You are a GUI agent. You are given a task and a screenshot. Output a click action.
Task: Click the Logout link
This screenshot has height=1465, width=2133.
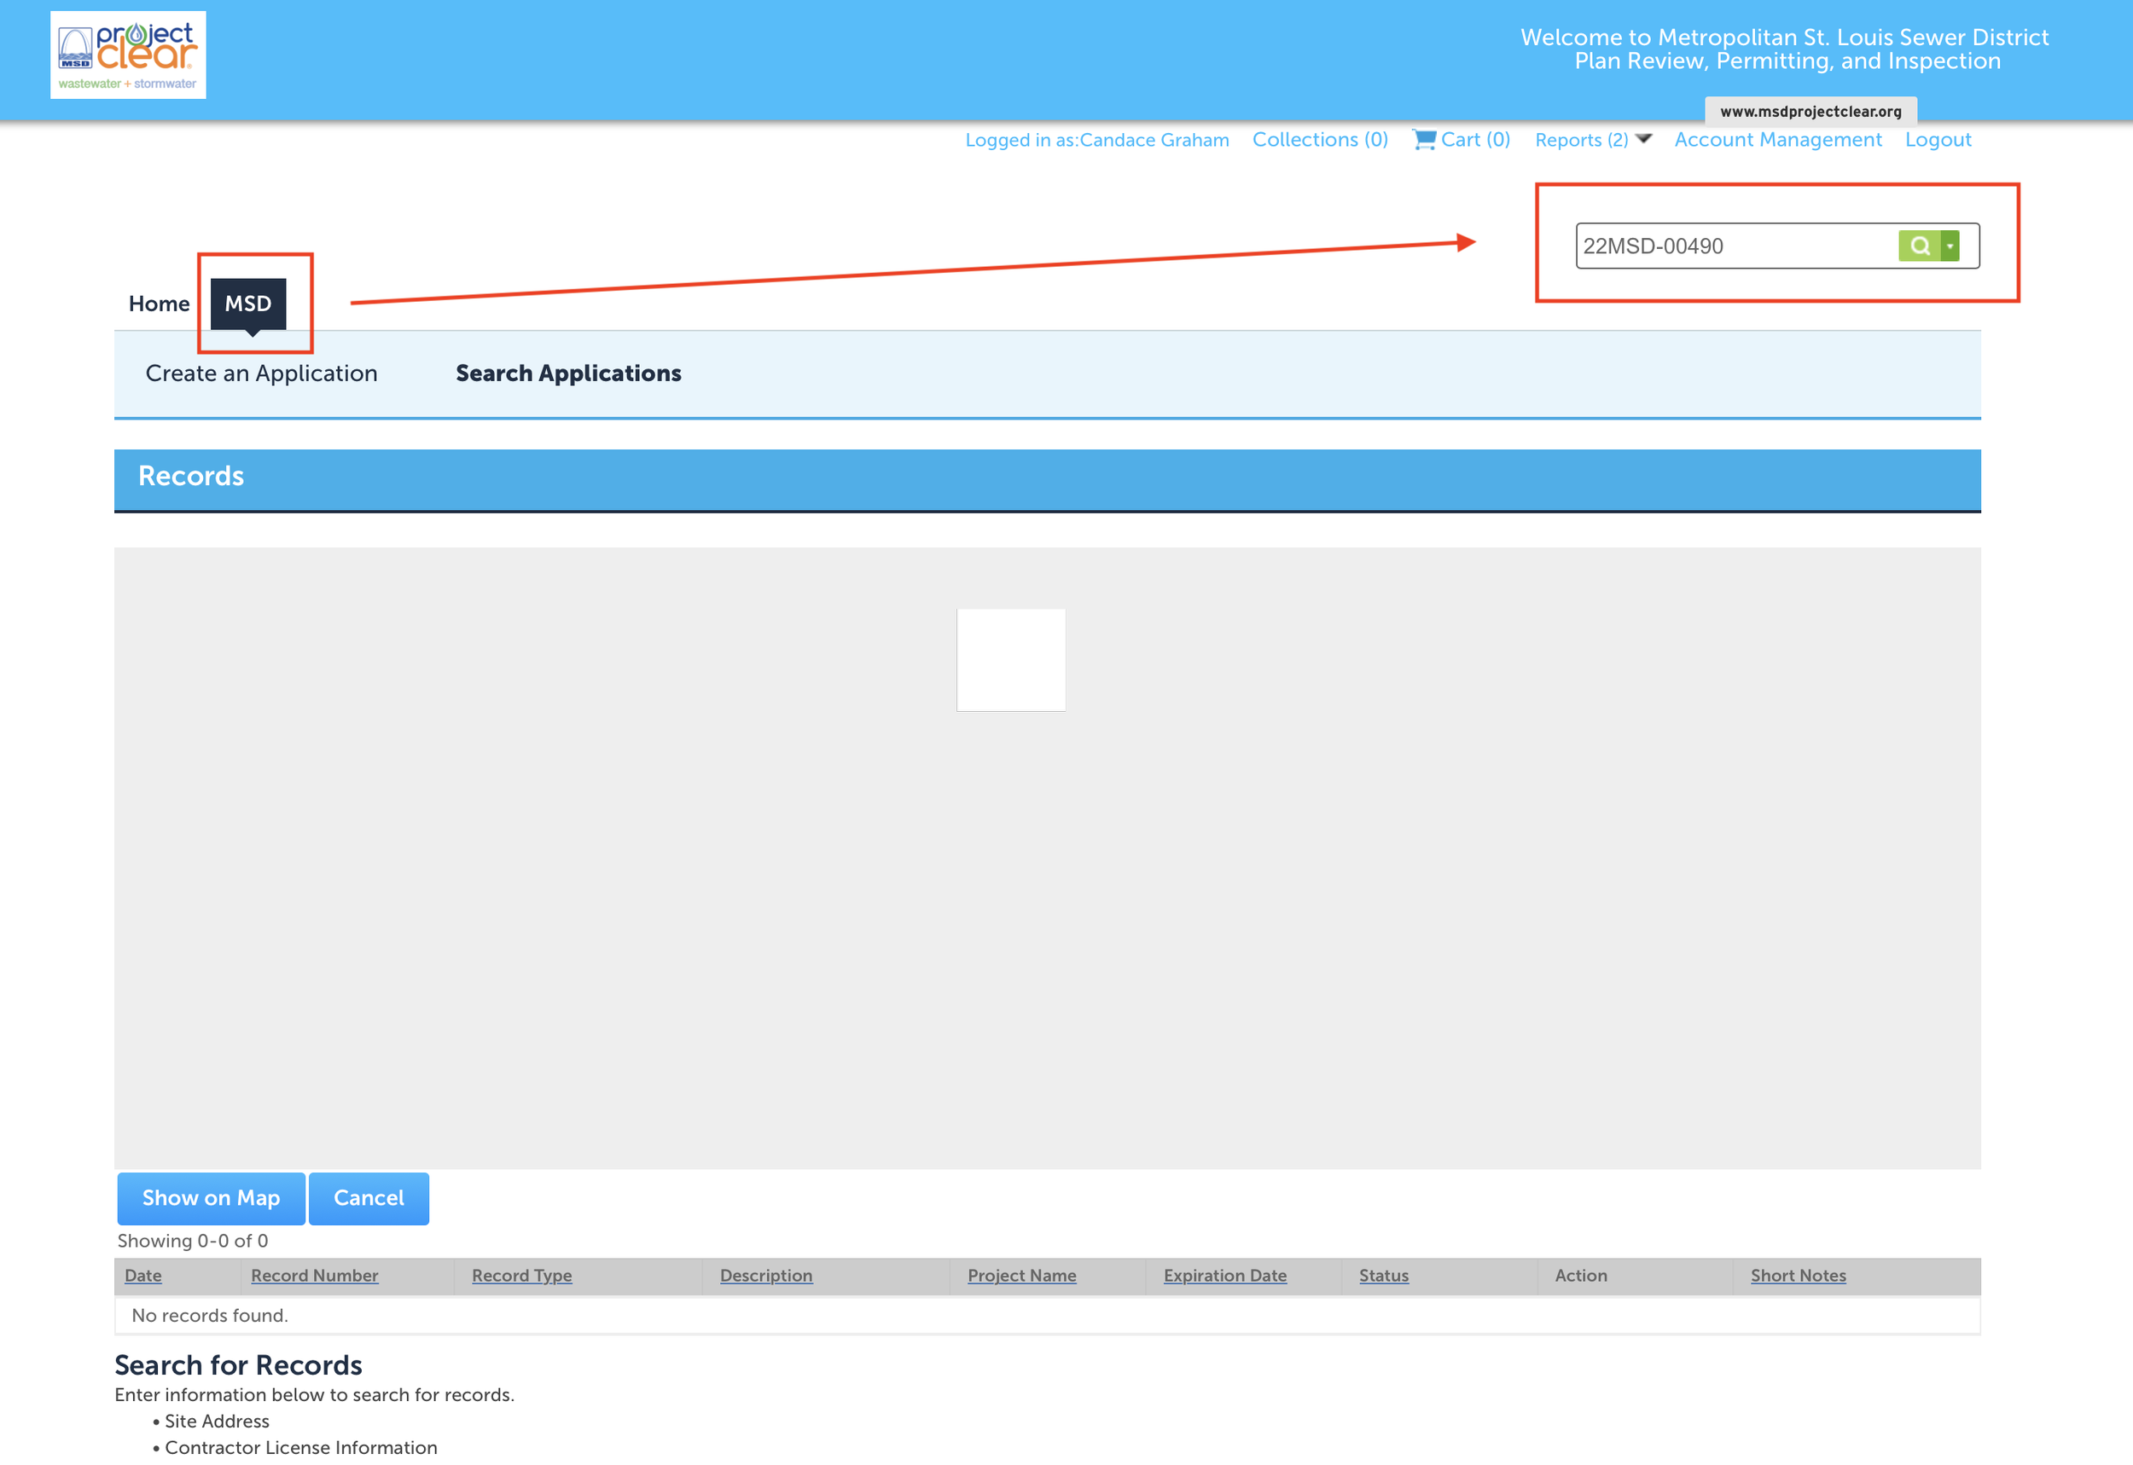click(1938, 140)
